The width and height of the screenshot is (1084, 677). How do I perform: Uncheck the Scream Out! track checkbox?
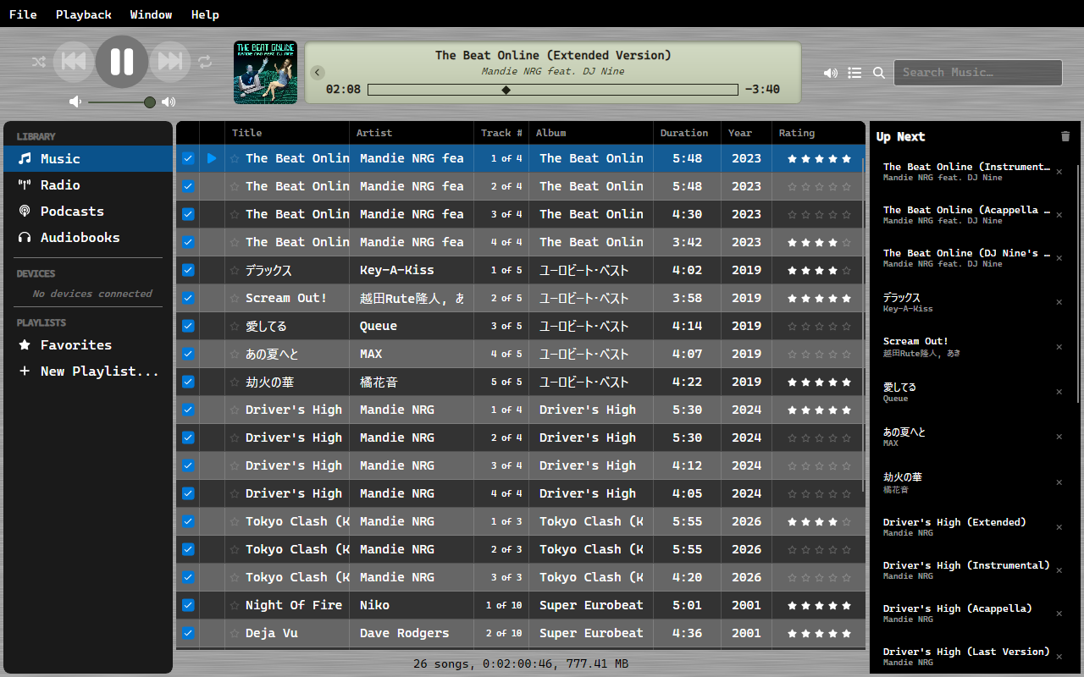pos(188,298)
